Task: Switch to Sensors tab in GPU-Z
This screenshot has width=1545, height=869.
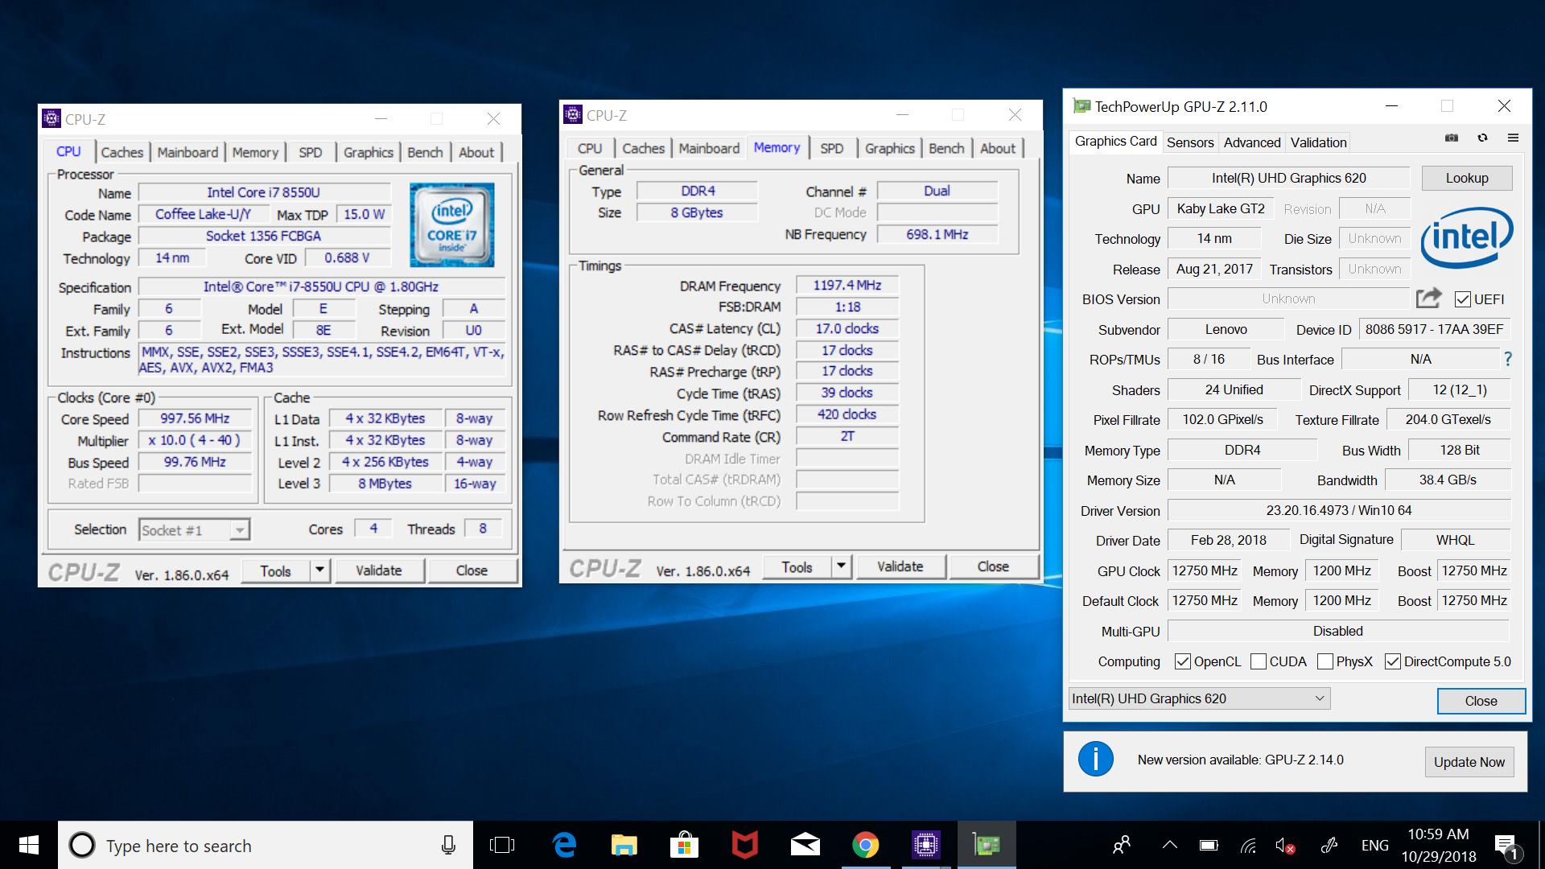Action: point(1190,142)
